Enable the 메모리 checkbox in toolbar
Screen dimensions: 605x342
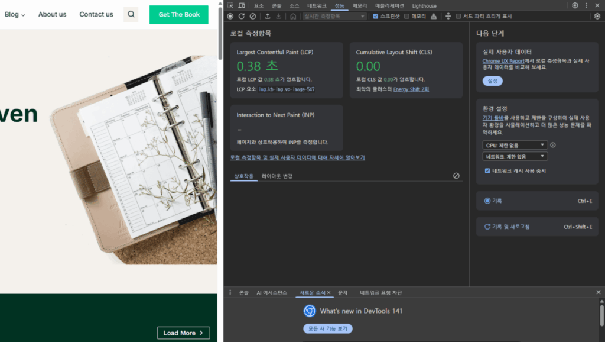(406, 16)
